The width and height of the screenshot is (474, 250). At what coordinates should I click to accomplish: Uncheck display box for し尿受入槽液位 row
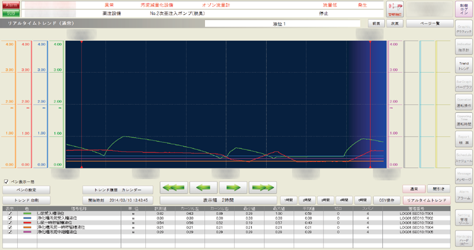pos(10,213)
